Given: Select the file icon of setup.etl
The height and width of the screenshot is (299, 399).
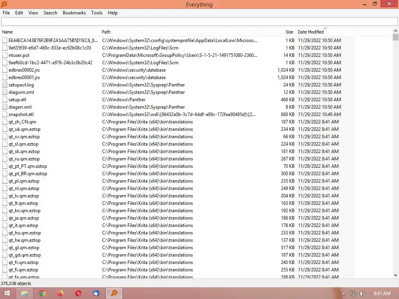Looking at the screenshot, I should tap(5, 99).
